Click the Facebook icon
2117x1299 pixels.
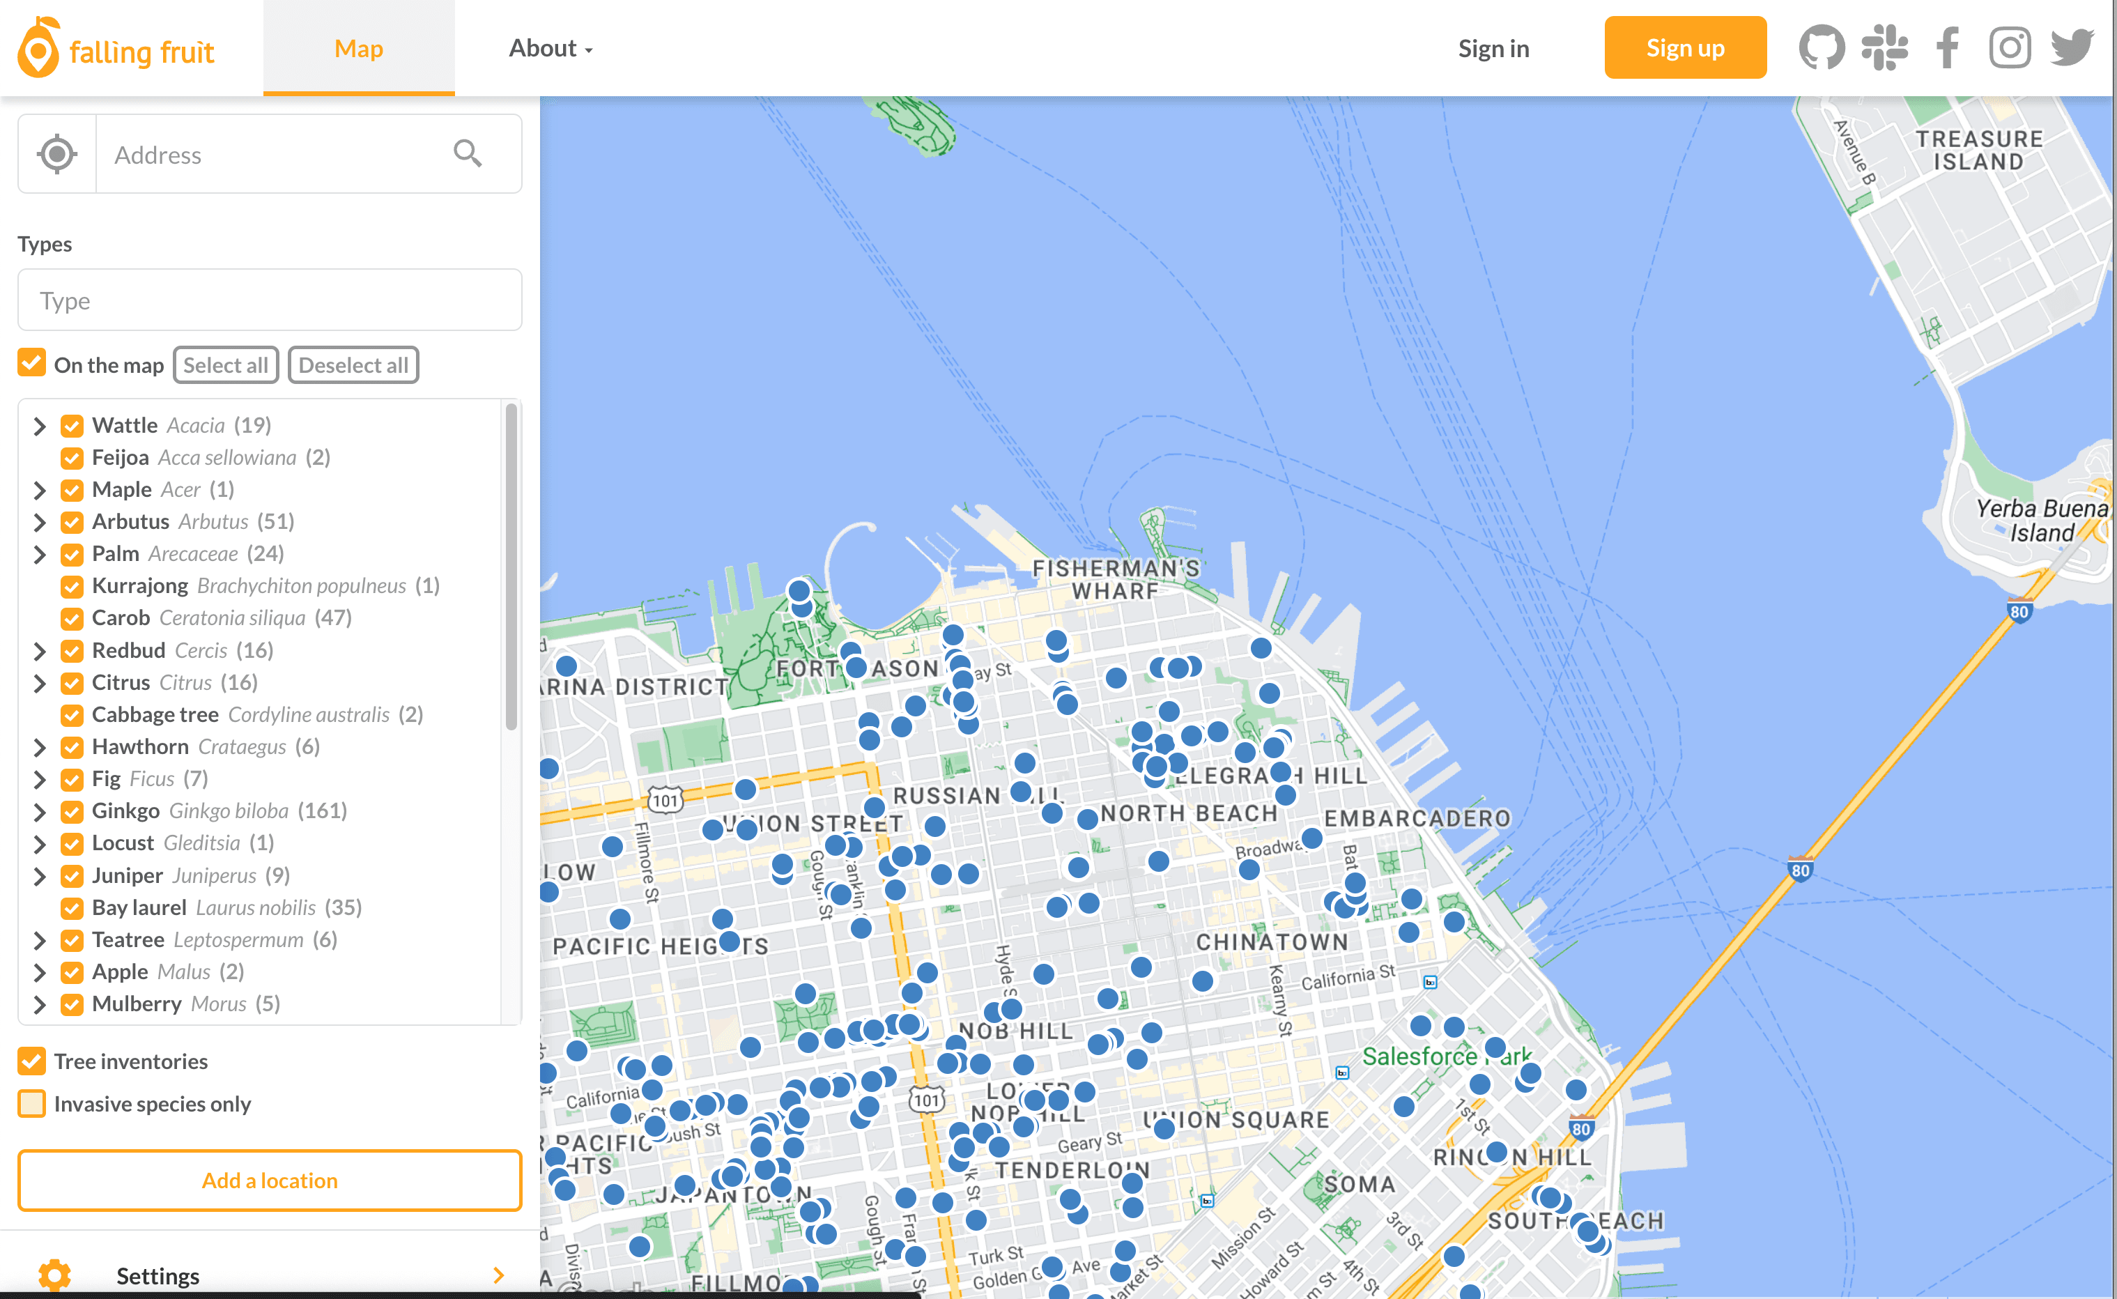click(x=1947, y=48)
